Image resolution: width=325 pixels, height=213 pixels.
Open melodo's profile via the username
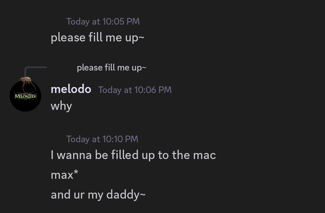coord(71,89)
